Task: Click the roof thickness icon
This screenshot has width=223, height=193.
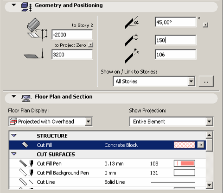Action: 132,40
